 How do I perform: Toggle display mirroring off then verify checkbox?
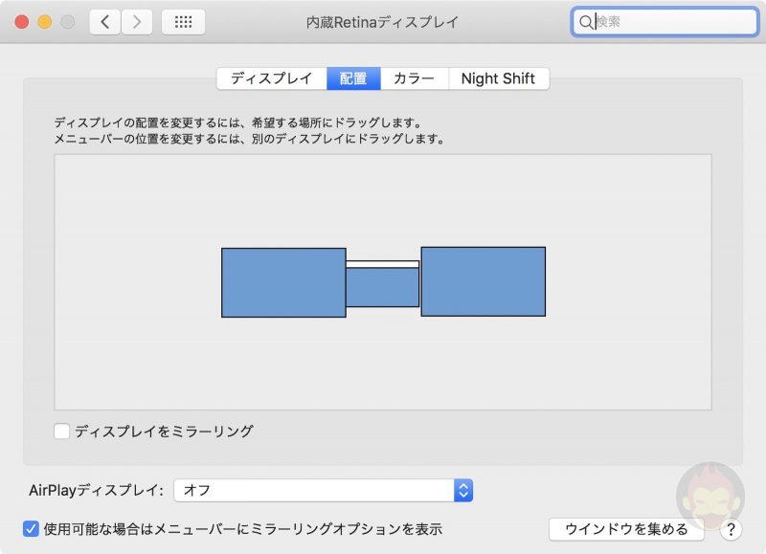62,432
